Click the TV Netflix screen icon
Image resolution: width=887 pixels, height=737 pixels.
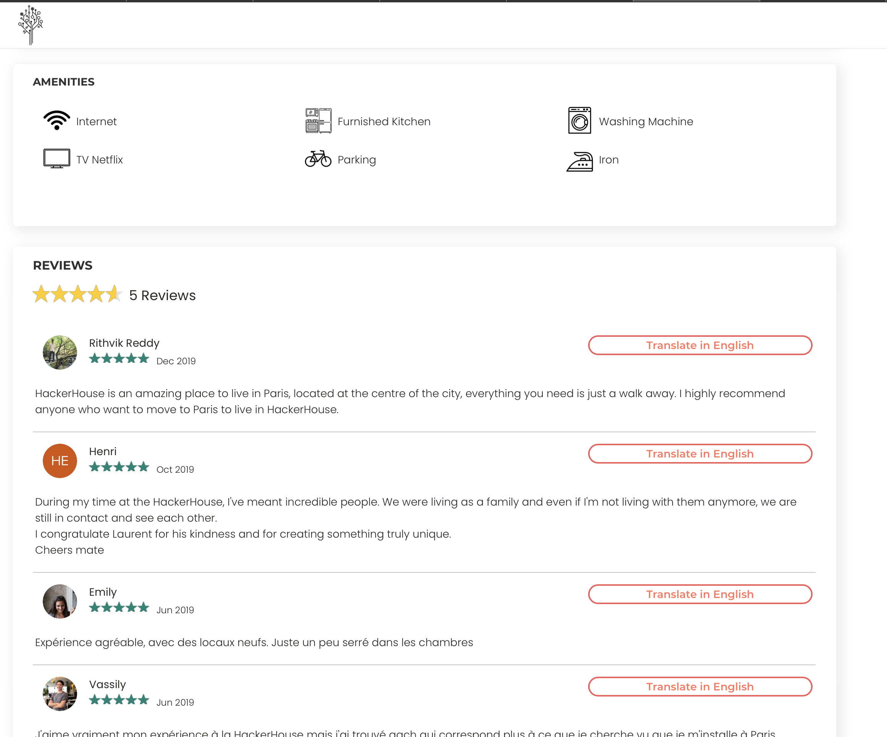(x=56, y=159)
